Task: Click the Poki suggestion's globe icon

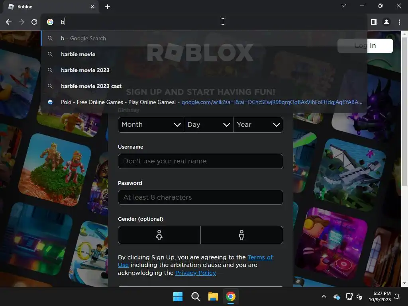Action: (50, 102)
